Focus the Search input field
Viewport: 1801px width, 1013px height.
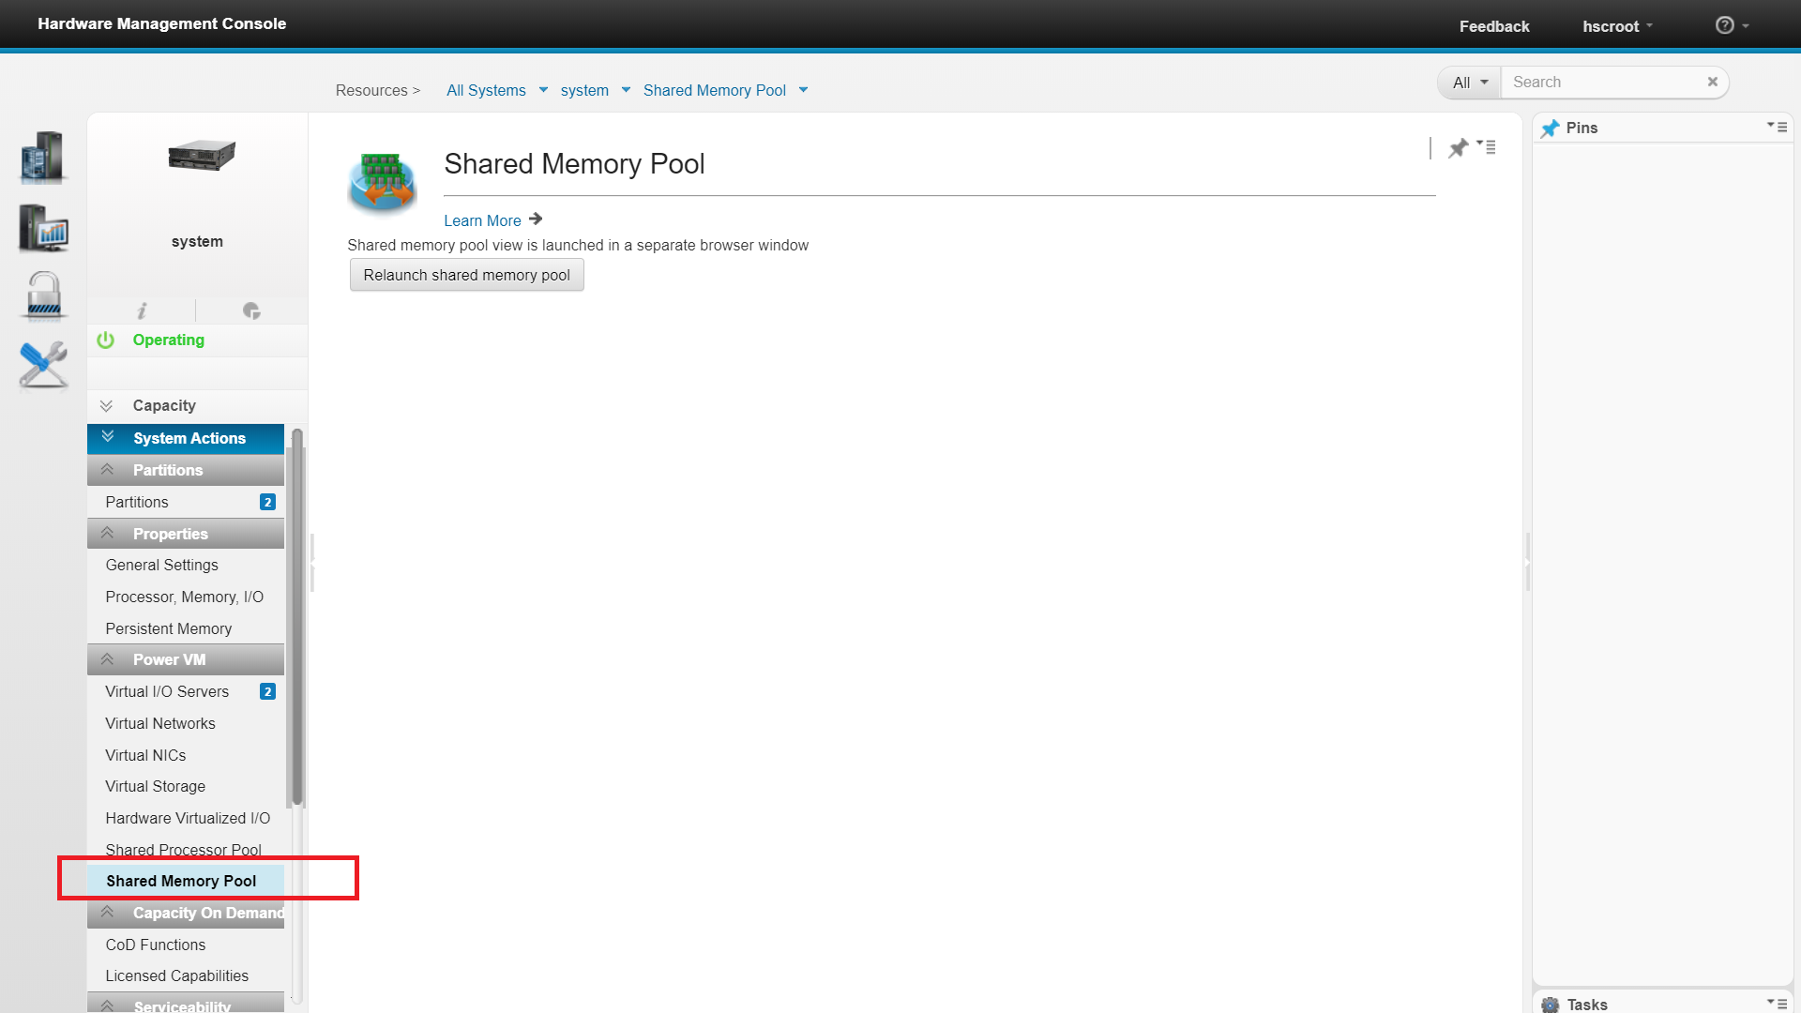(1604, 83)
